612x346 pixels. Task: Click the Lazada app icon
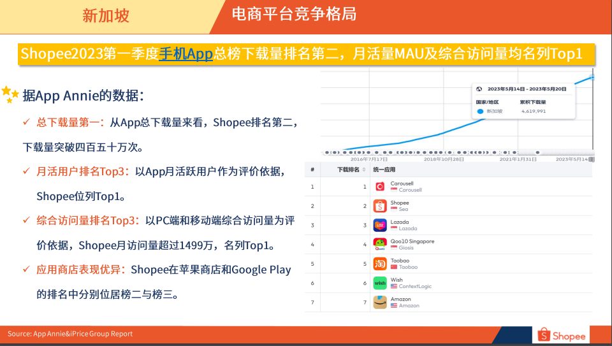[x=380, y=225]
